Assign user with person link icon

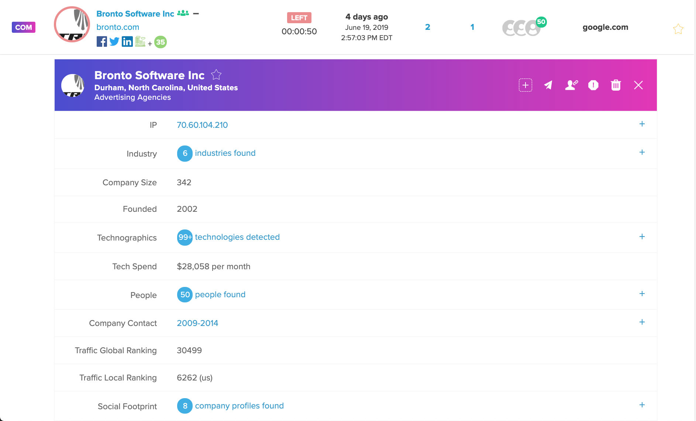pos(571,85)
